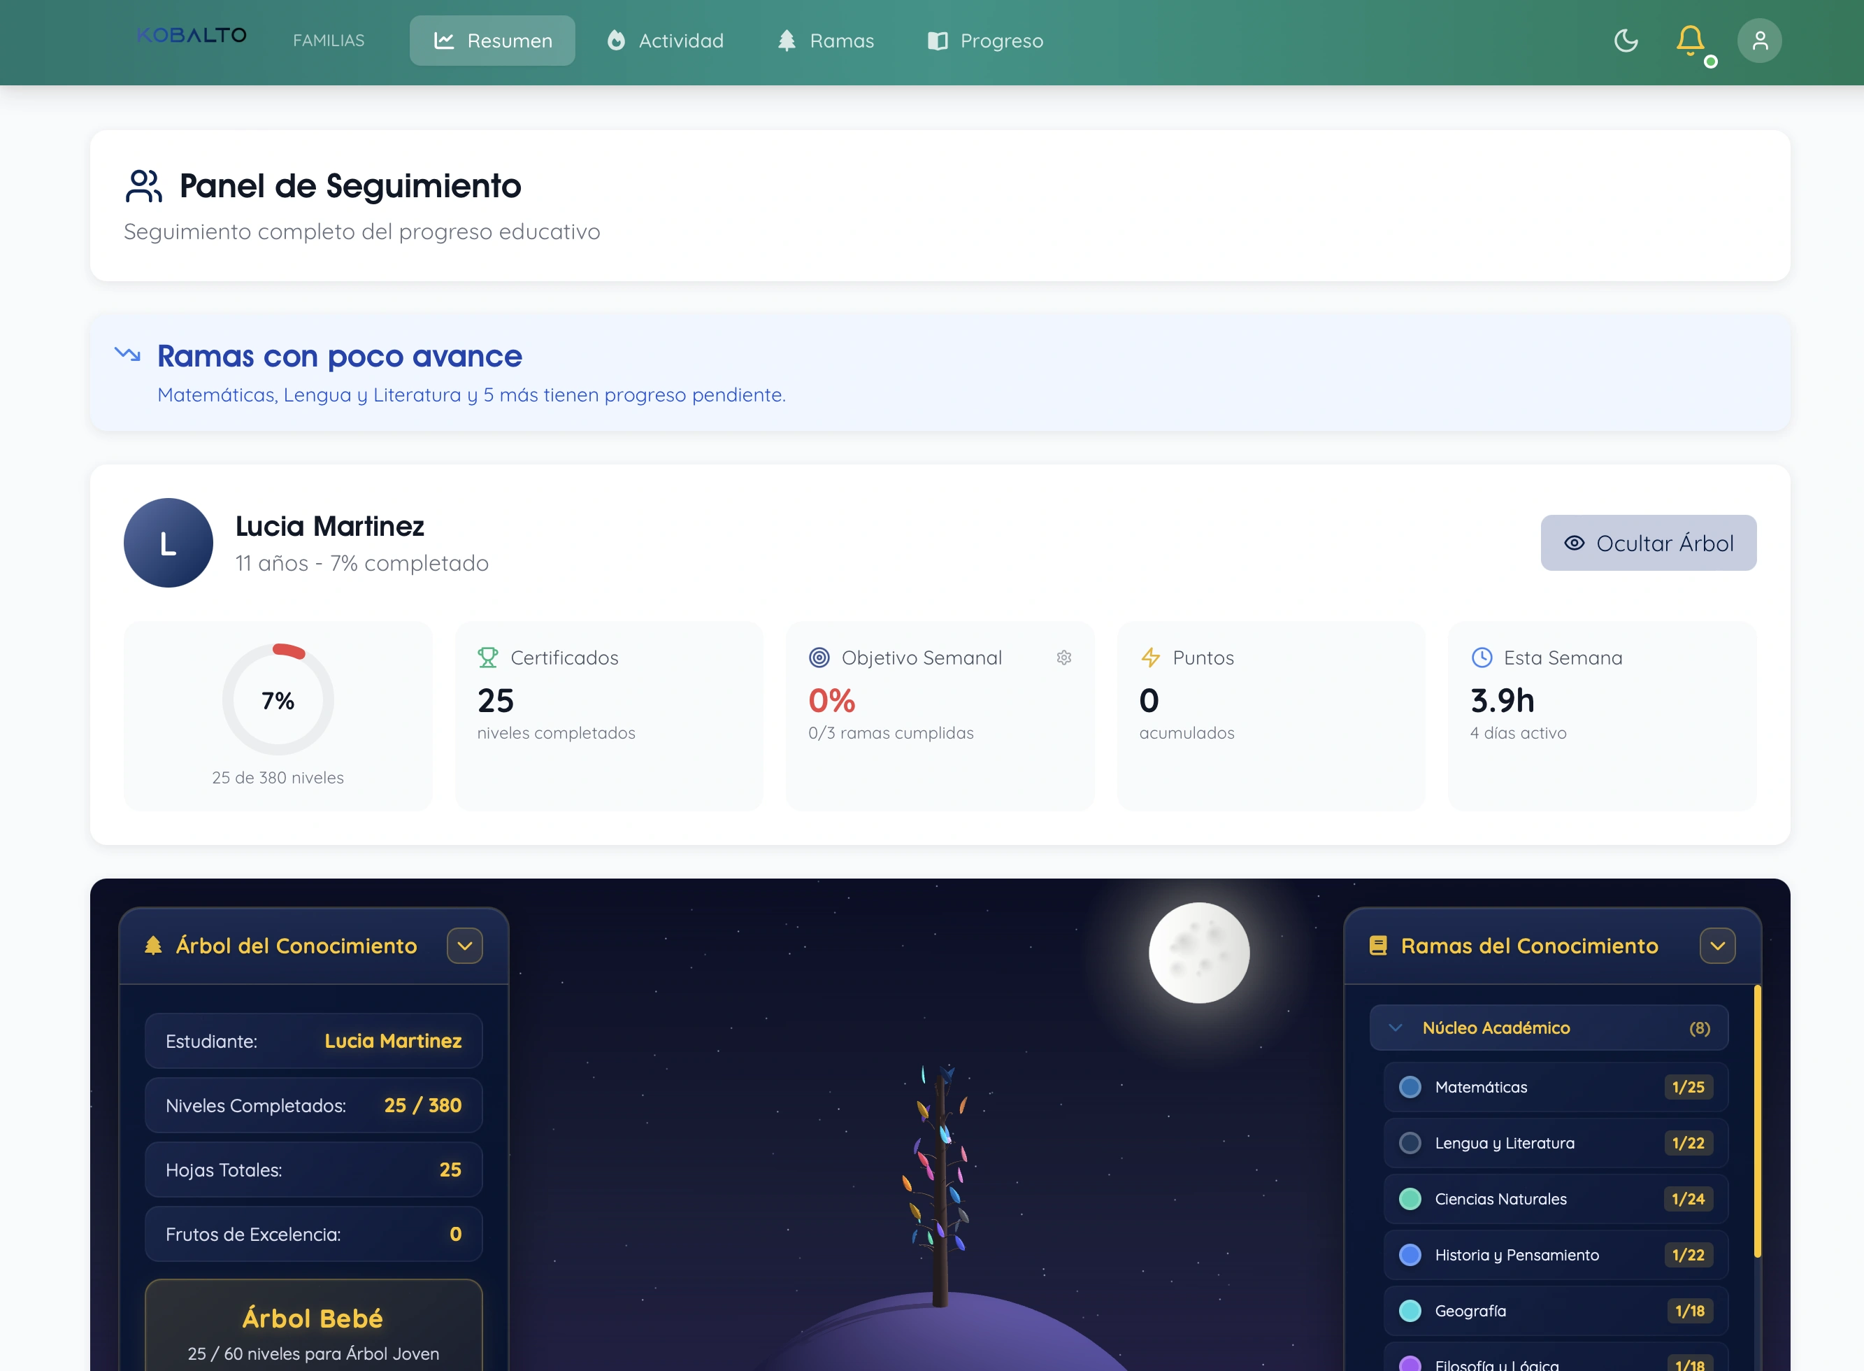Viewport: 1864px width, 1371px height.
Task: Open user profile avatar menu
Action: pos(1758,41)
